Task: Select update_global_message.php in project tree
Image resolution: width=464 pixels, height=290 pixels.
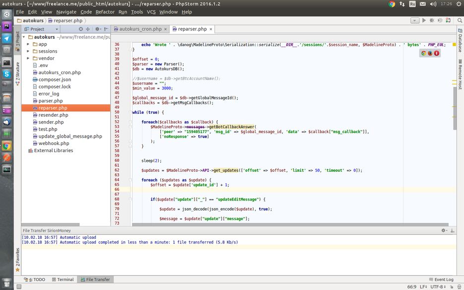Action: pos(70,136)
